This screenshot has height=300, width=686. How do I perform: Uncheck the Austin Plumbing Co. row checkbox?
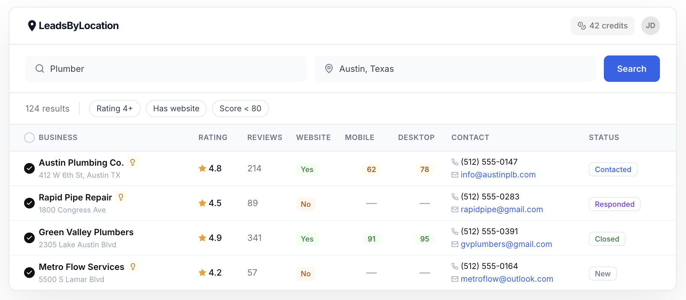click(x=29, y=168)
